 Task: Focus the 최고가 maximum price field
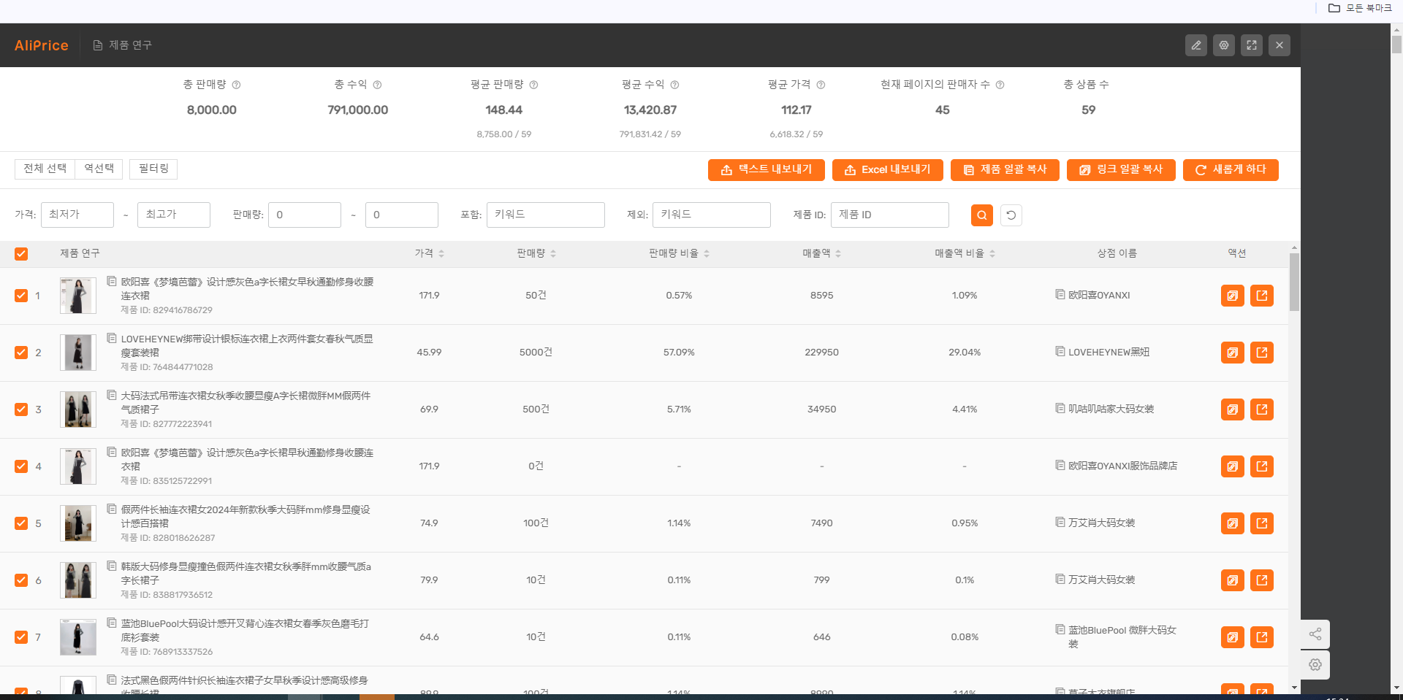click(x=174, y=215)
